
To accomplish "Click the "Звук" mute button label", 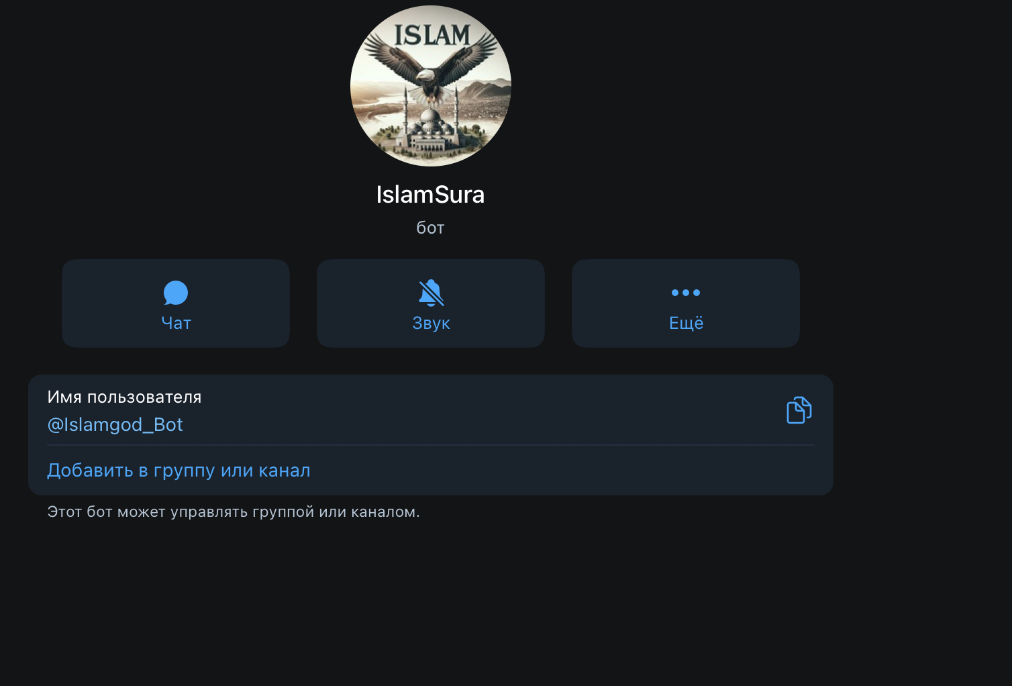I will 431,323.
